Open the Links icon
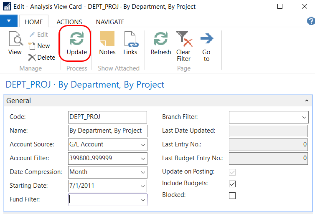The image size is (315, 214). [x=130, y=39]
